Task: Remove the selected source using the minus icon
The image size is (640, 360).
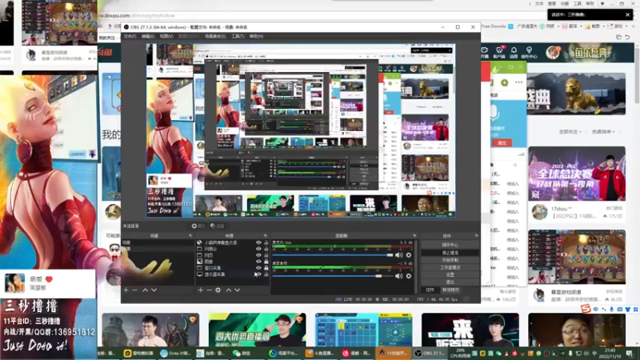Action: tap(209, 290)
